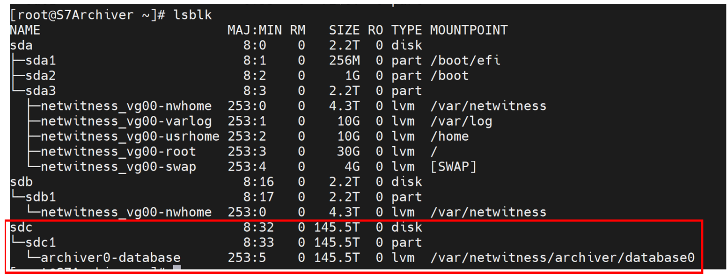Select the netwitness_vg00-varlog volume
This screenshot has width=727, height=278.
click(126, 121)
